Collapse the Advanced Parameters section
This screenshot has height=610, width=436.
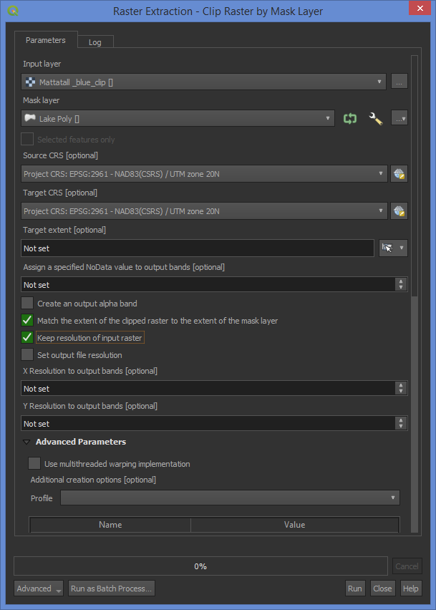click(26, 442)
